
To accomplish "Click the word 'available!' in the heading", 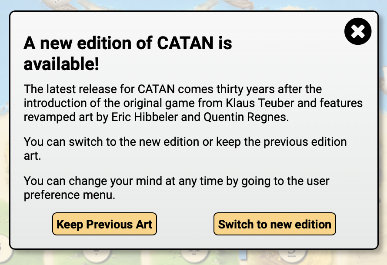I will click(61, 64).
